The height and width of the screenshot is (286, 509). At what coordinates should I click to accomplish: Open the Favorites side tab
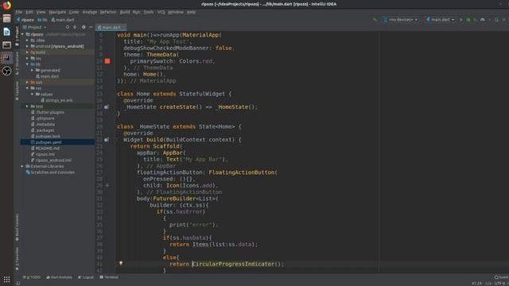click(x=17, y=258)
